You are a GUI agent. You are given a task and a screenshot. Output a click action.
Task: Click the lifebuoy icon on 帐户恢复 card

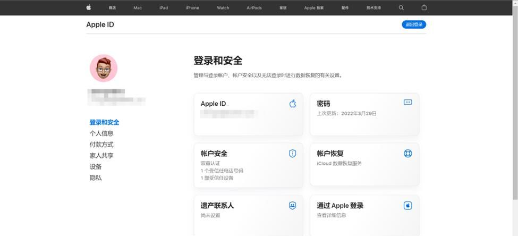click(x=408, y=154)
